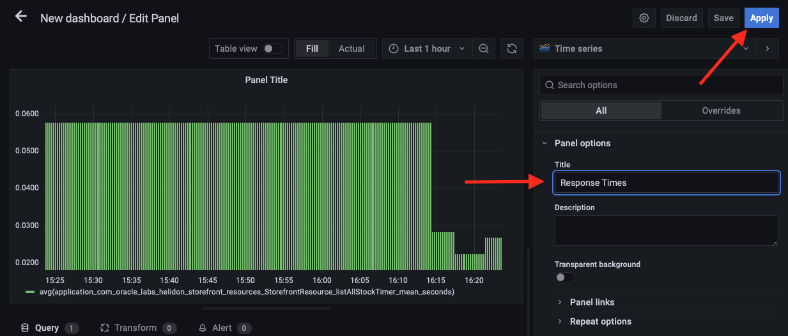Click the pane resize handle below the graph
This screenshot has width=788, height=336.
point(267,309)
